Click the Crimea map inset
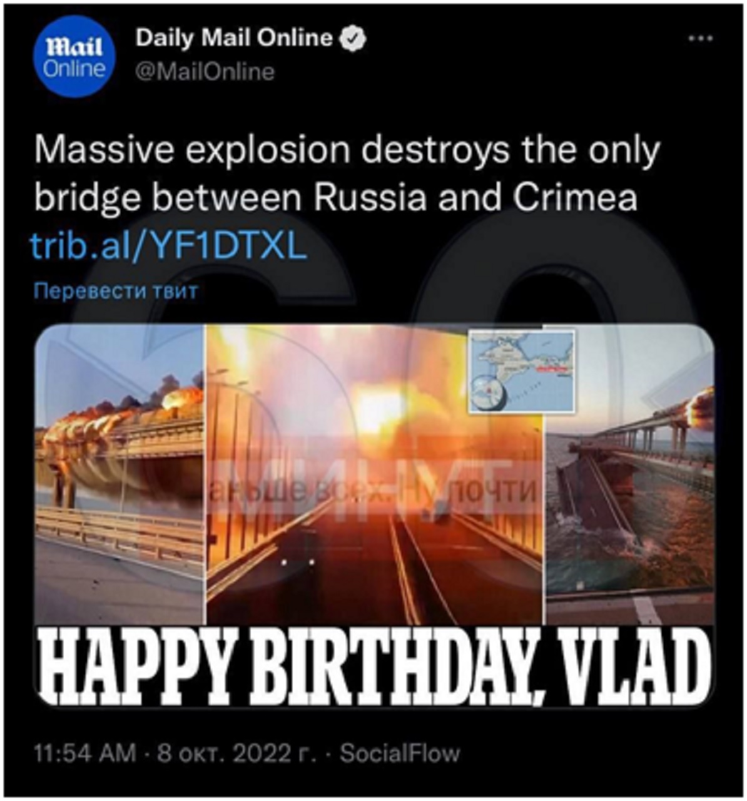Screen dimensions: 747x801 (x=522, y=371)
